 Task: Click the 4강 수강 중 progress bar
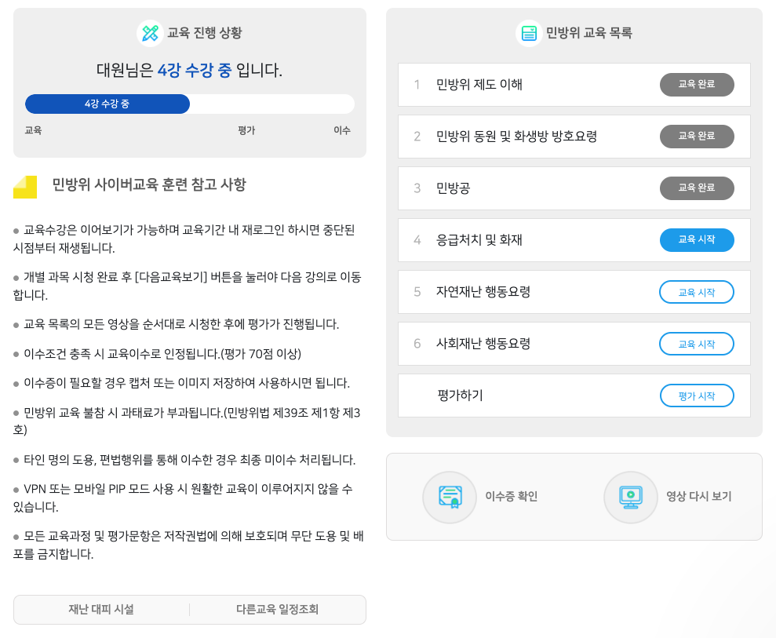(x=107, y=104)
